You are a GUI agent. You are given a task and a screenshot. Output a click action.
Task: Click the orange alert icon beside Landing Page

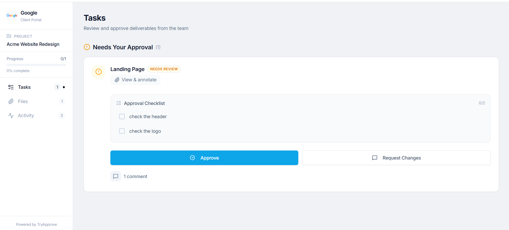point(98,72)
